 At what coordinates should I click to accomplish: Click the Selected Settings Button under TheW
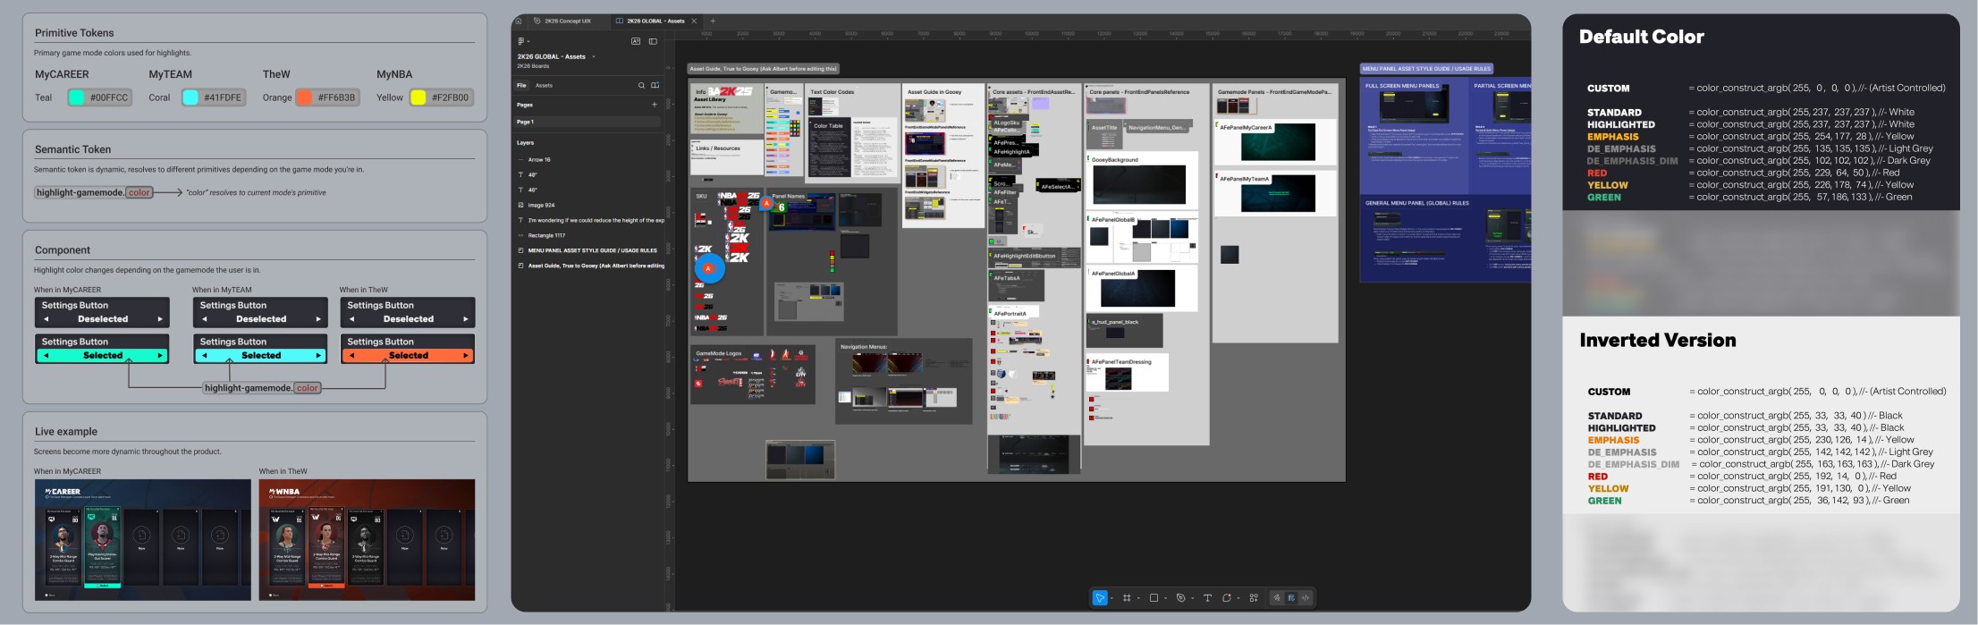(408, 349)
